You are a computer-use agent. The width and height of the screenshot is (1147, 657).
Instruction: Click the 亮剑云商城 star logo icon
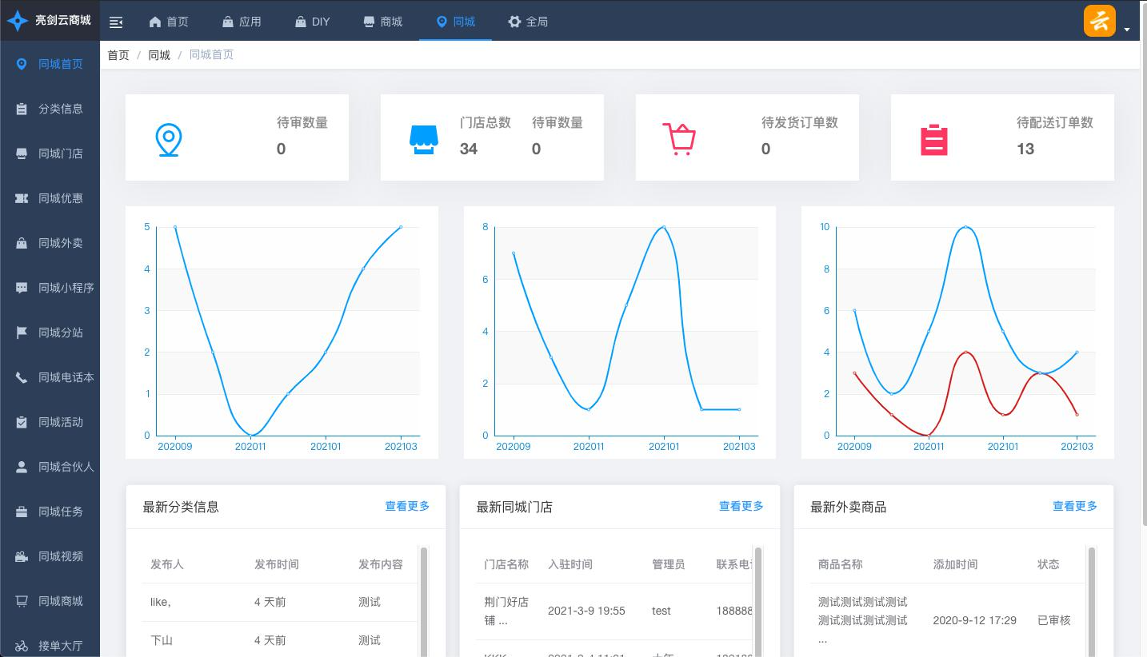17,21
